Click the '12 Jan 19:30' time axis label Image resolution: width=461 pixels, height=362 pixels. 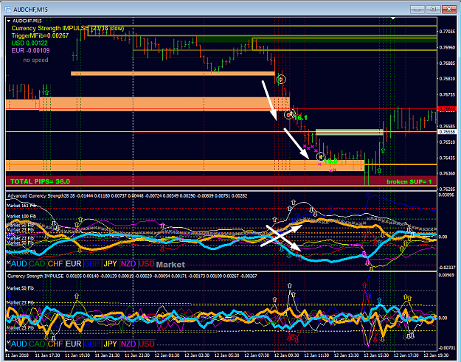point(437,355)
